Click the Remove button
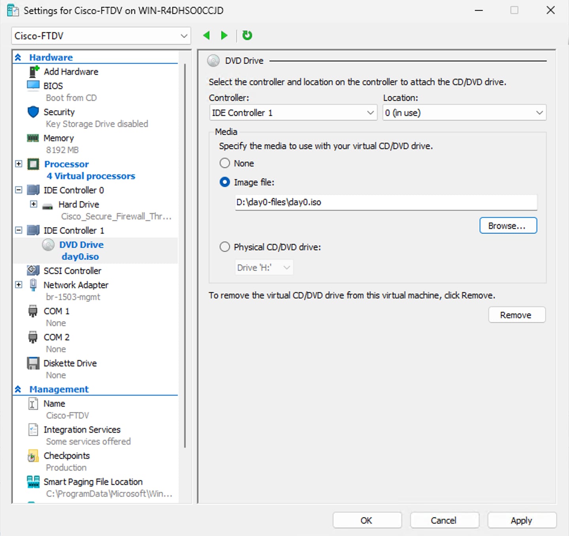Screen dimensions: 569x536 (x=517, y=315)
